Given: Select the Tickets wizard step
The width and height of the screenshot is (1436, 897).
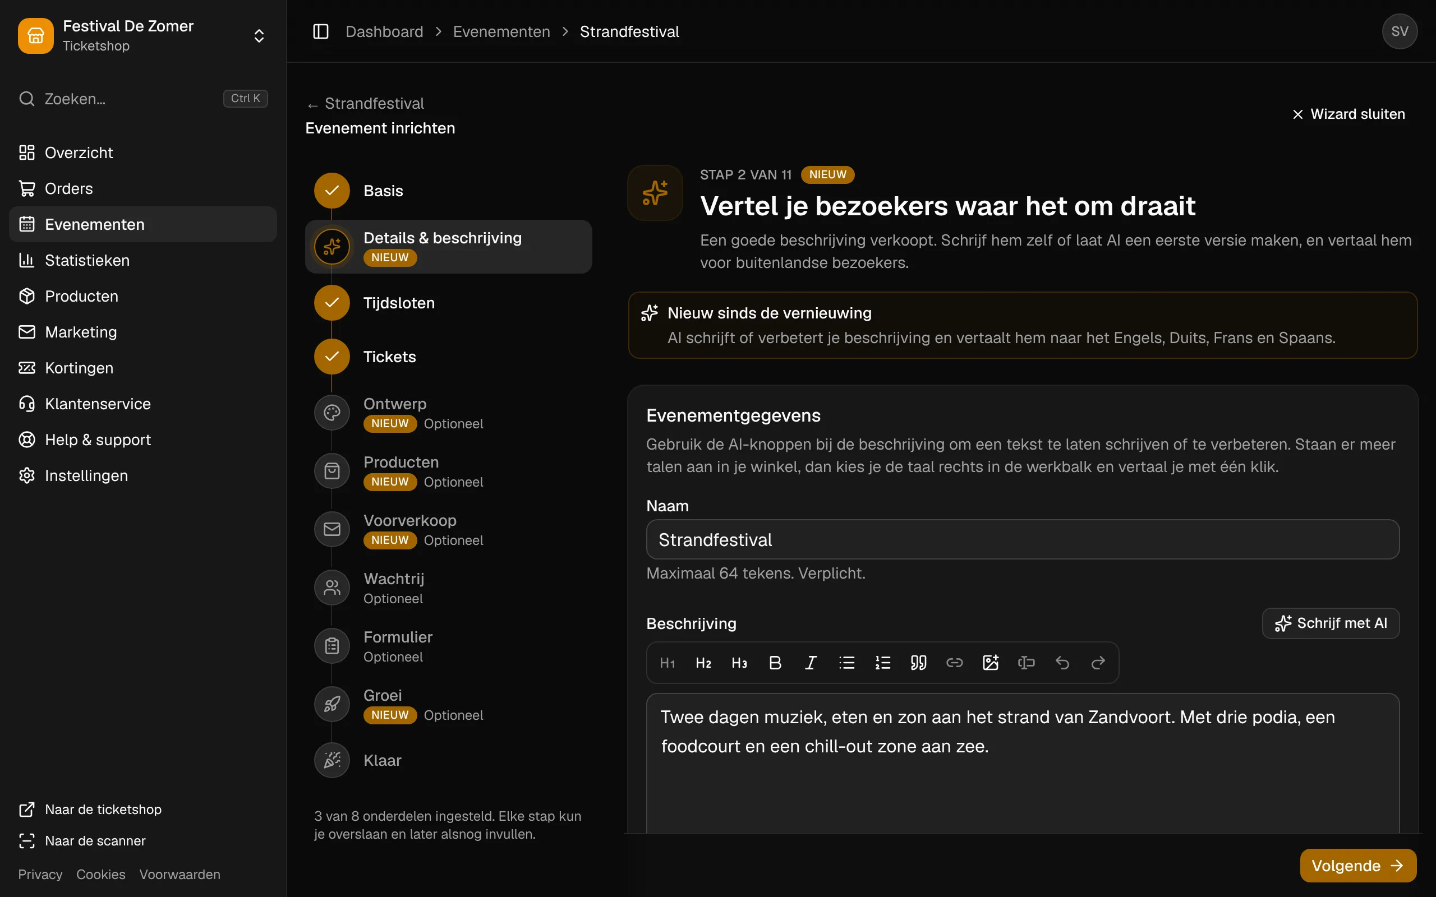Looking at the screenshot, I should (x=449, y=357).
